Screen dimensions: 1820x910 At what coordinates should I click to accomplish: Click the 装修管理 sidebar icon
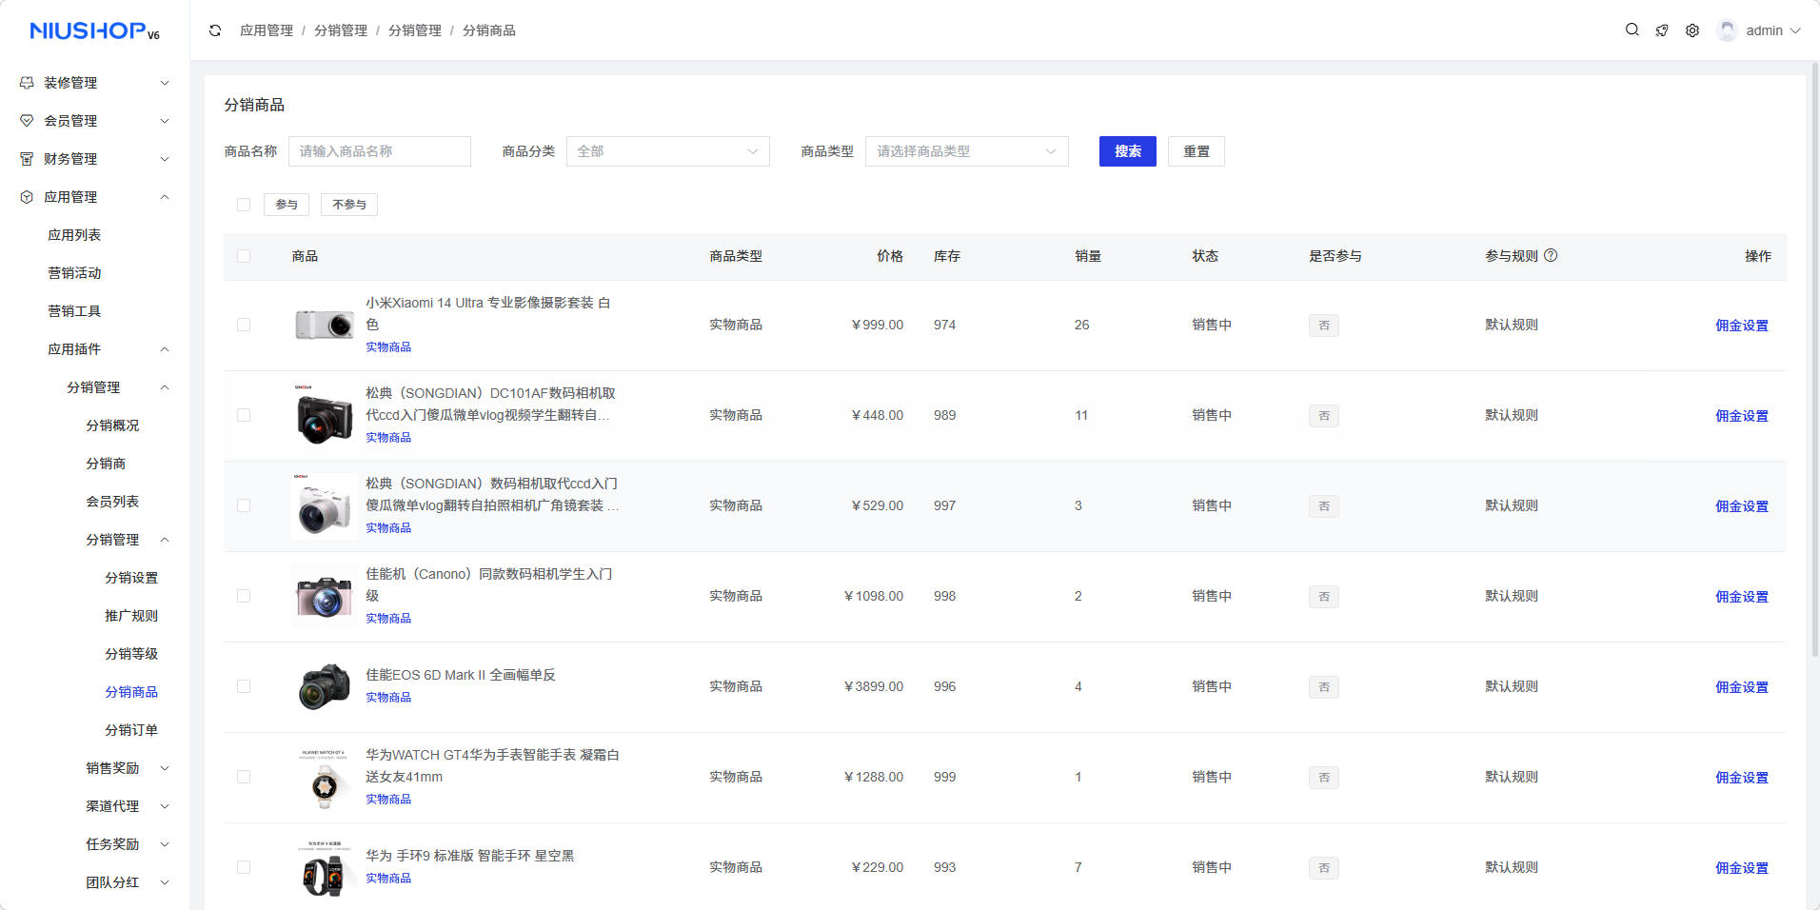(x=27, y=83)
